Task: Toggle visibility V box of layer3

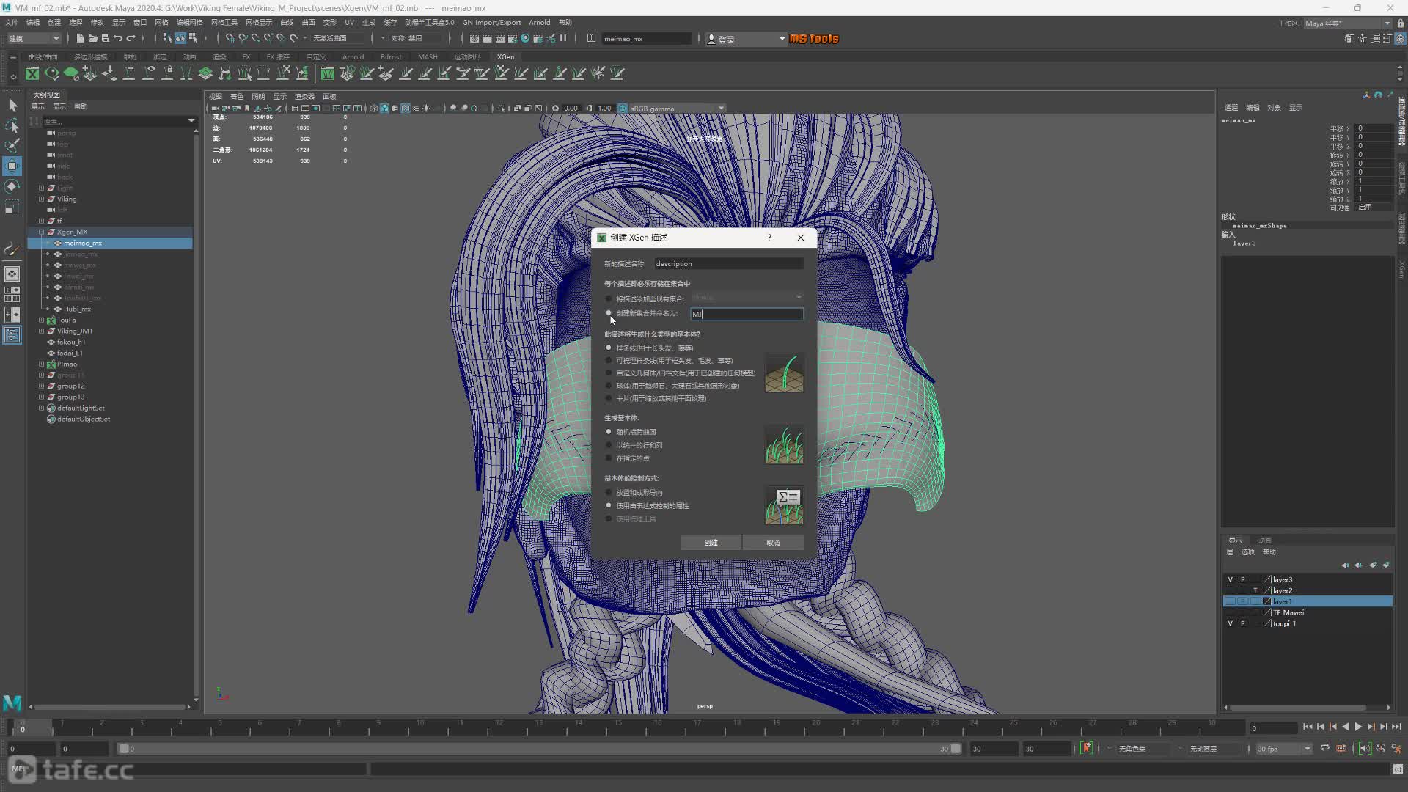Action: 1231,579
